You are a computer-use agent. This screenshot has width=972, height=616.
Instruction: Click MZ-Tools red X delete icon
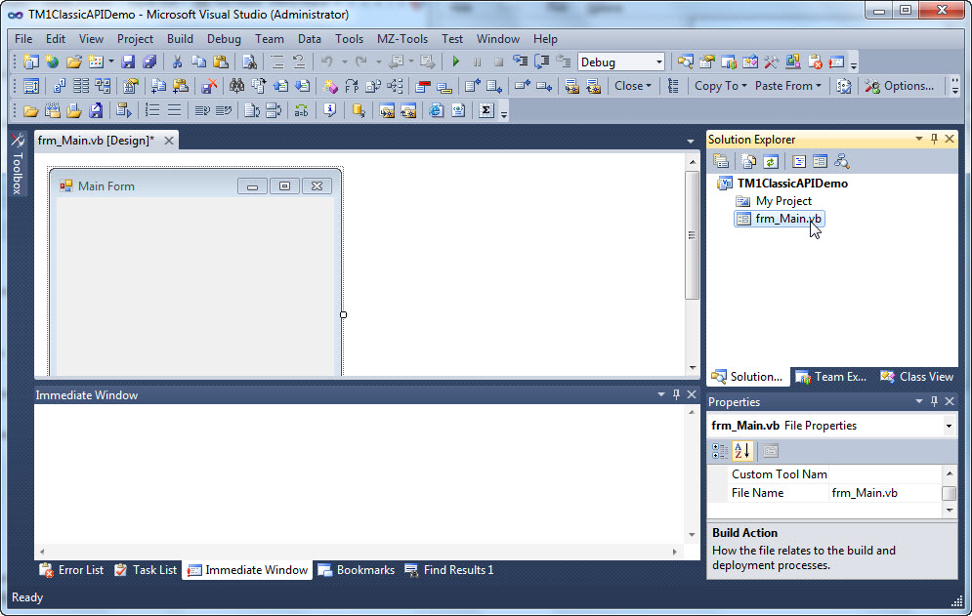point(209,86)
